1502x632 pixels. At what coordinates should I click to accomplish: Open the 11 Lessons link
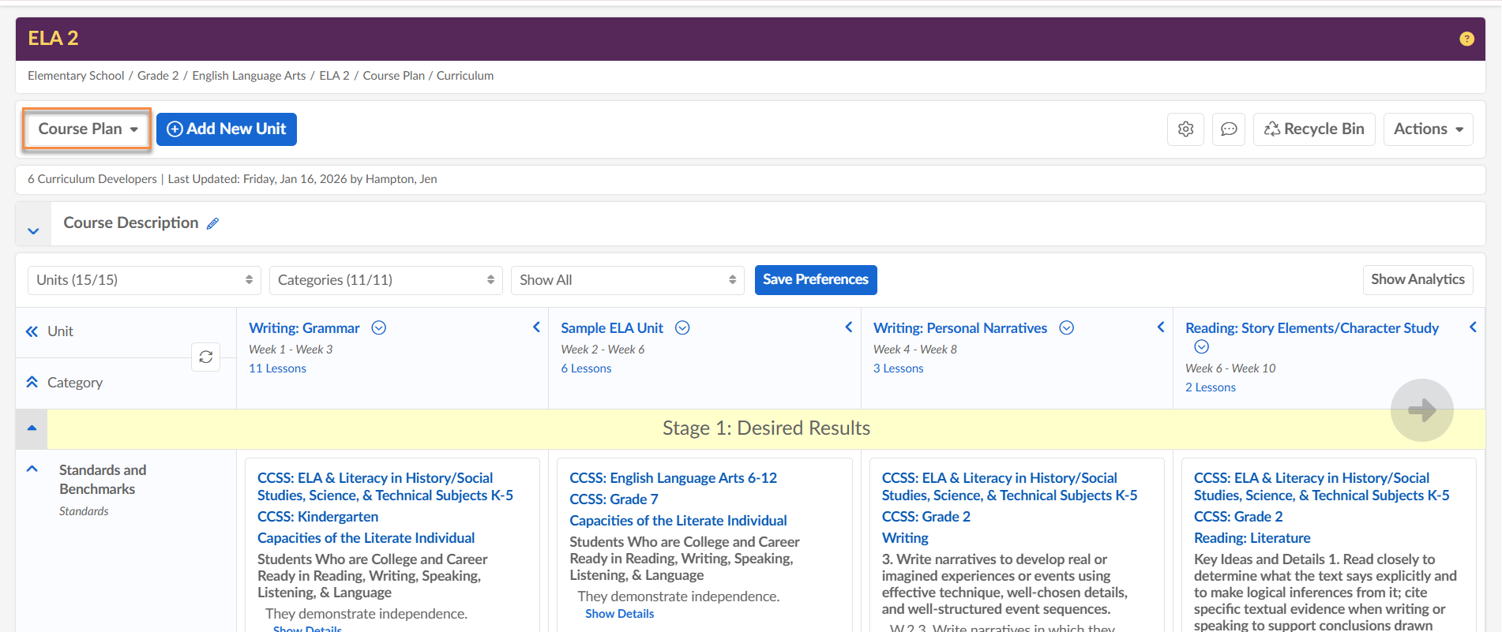tap(277, 368)
